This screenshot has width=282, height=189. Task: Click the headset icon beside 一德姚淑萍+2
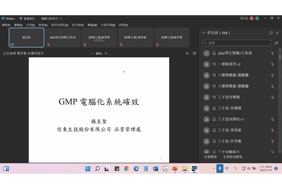(214, 64)
